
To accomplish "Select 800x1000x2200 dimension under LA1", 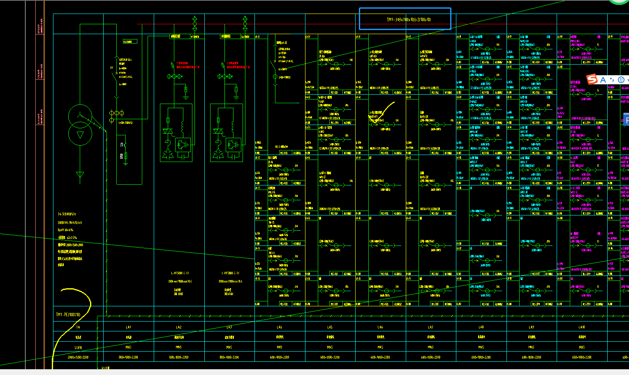I will point(128,357).
